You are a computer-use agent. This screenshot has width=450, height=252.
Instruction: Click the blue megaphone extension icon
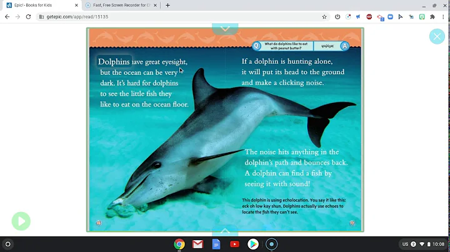click(358, 17)
